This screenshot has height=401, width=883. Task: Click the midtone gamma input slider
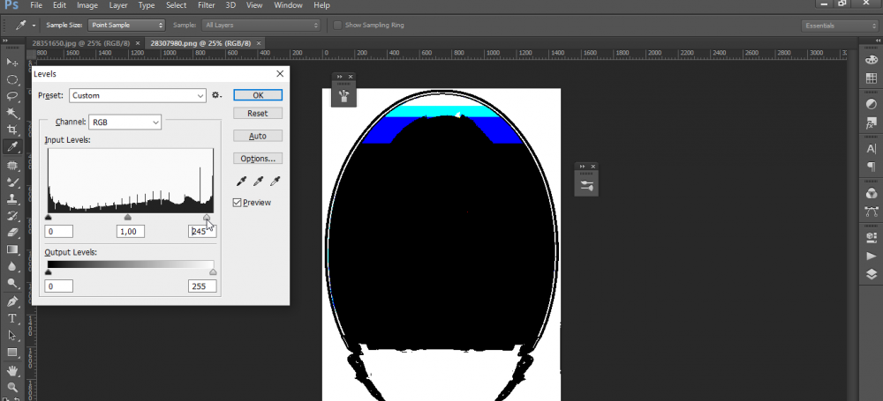(x=128, y=217)
